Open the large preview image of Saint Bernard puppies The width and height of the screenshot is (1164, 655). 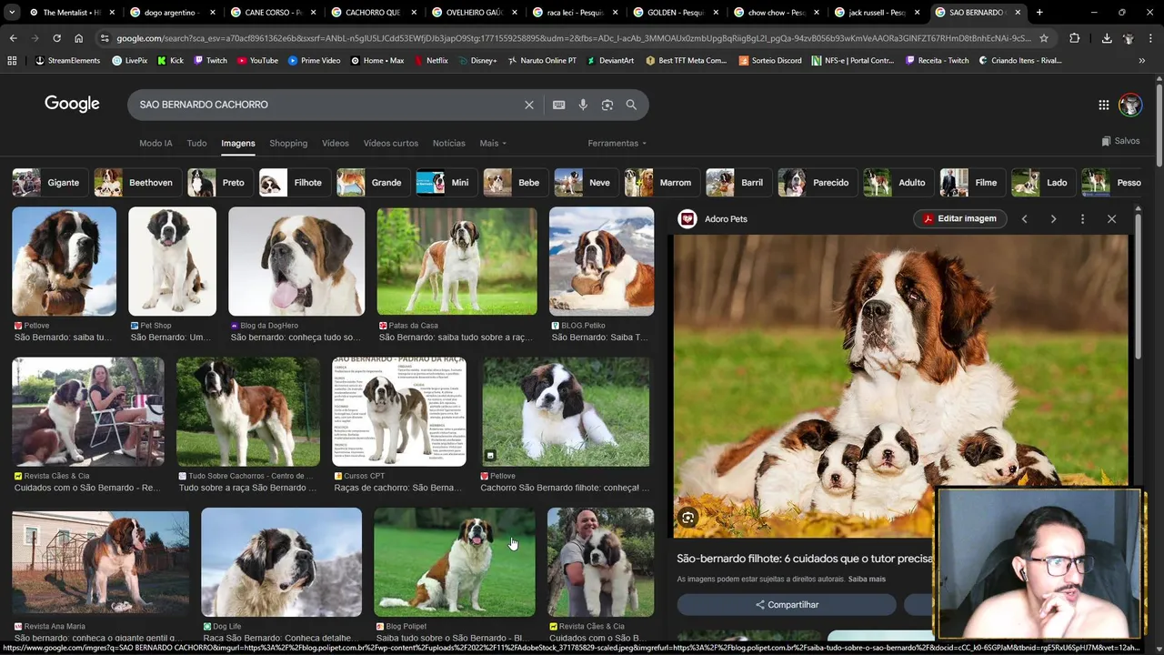900,386
